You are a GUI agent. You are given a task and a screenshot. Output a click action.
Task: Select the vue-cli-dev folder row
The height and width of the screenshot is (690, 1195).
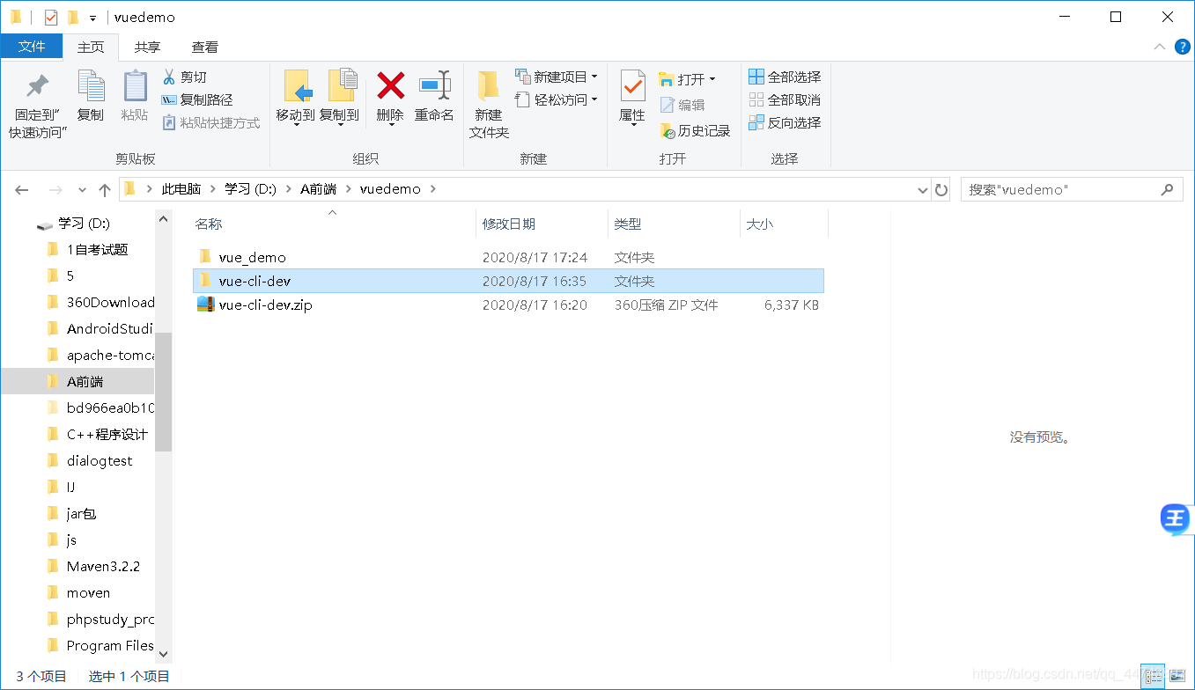click(508, 281)
